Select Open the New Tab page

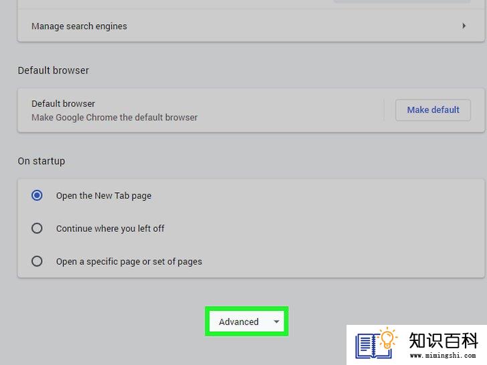(x=37, y=195)
